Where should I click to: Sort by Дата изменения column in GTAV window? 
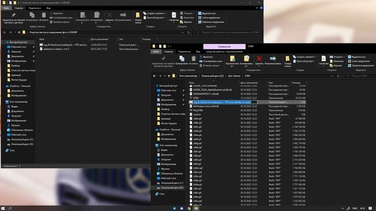coord(249,83)
